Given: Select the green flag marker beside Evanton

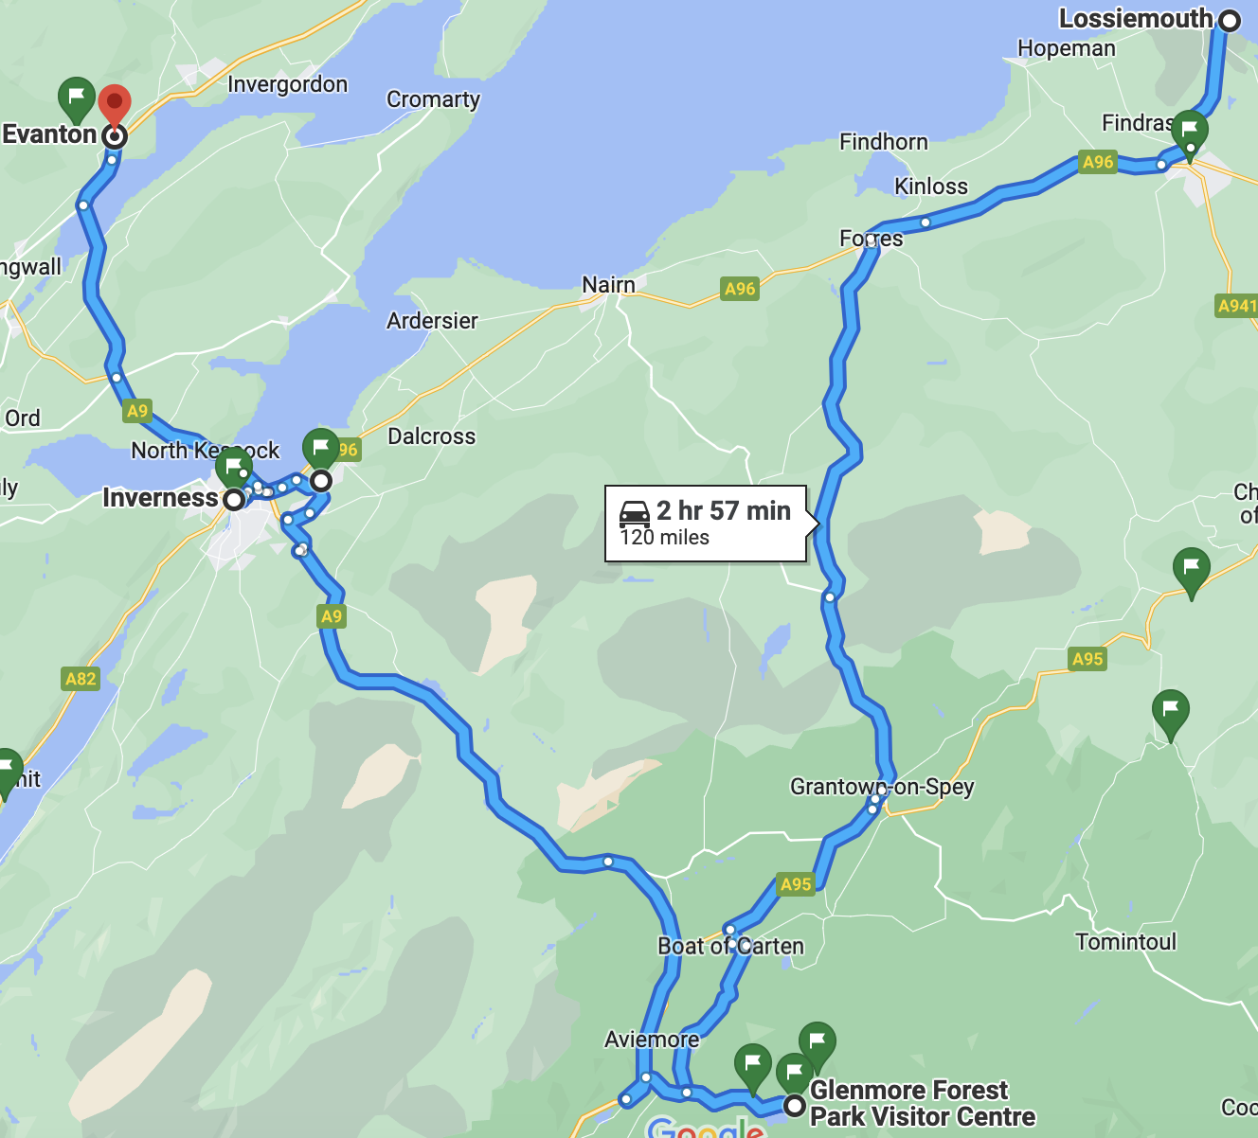Looking at the screenshot, I should pos(77,98).
